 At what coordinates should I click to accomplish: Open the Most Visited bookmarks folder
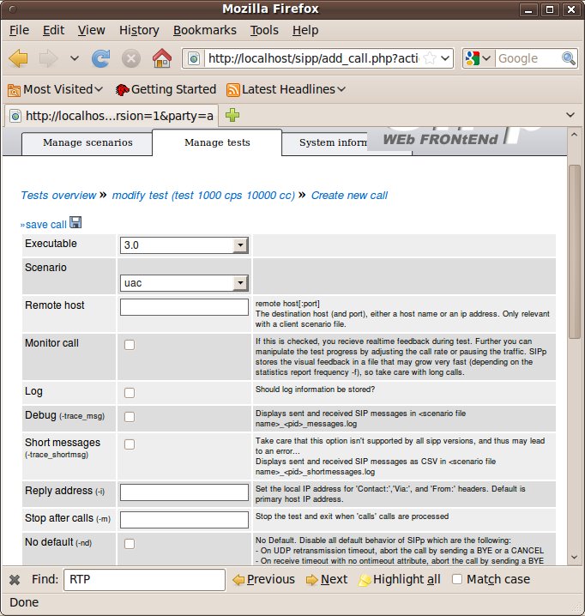[55, 89]
